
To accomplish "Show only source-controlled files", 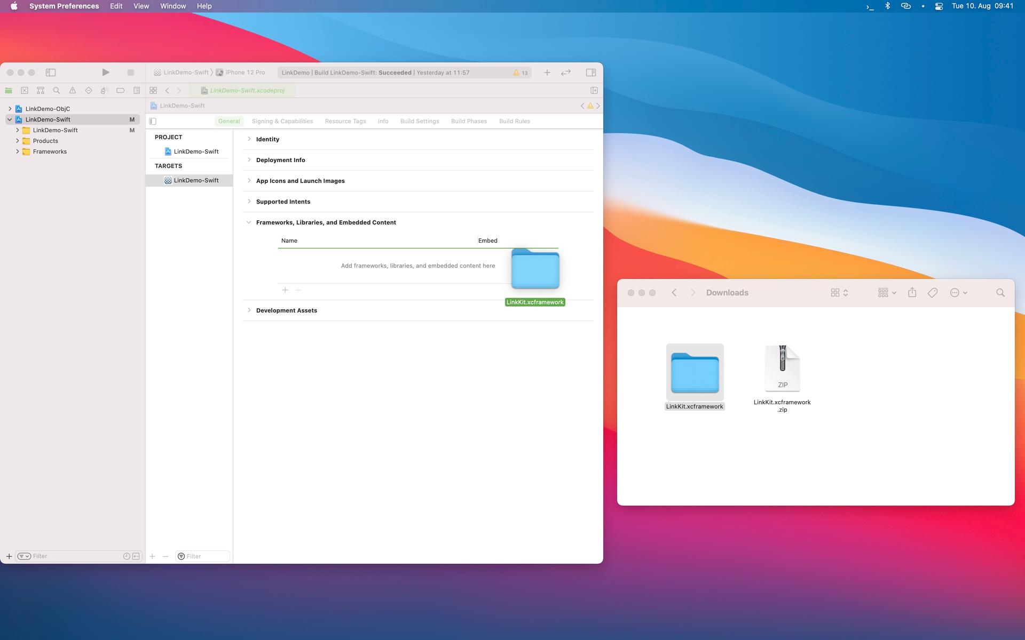I will pos(136,556).
